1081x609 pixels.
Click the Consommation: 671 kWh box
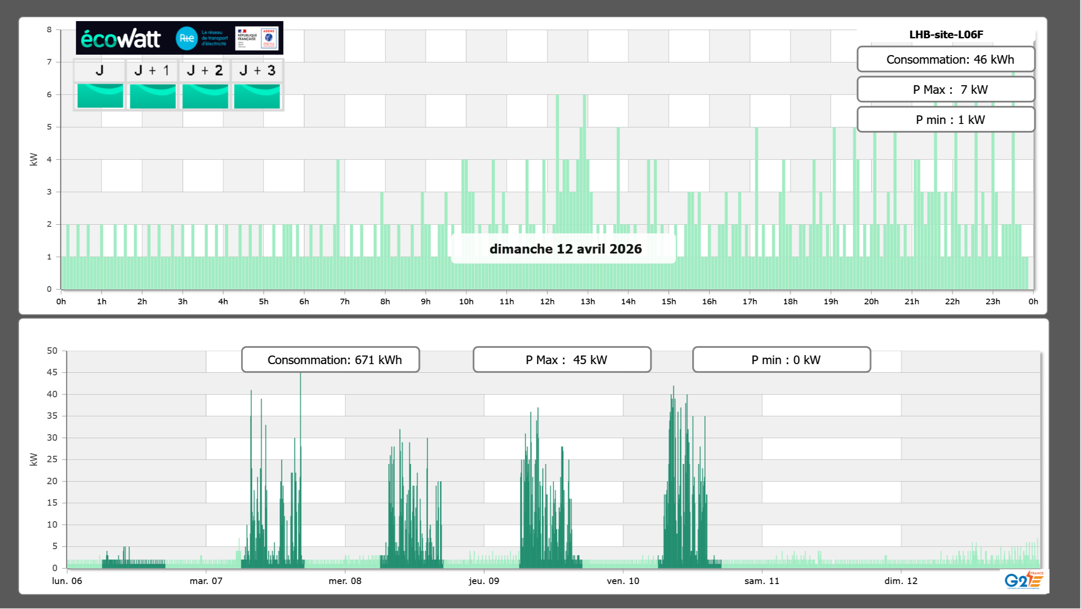[330, 360]
